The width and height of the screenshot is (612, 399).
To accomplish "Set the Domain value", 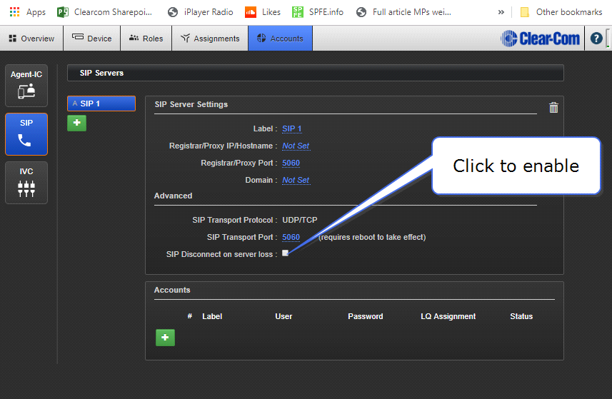I will click(x=296, y=180).
